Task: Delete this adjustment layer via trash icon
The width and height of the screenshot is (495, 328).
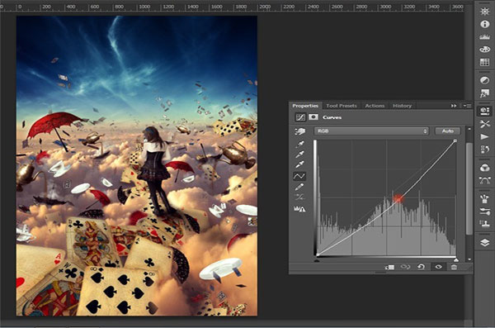Action: (454, 267)
